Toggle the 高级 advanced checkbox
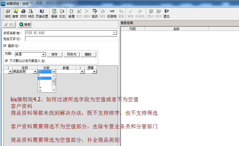The width and height of the screenshot is (239, 146). pyautogui.click(x=5, y=46)
